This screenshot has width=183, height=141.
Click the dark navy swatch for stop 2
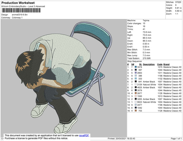pos(136,70)
